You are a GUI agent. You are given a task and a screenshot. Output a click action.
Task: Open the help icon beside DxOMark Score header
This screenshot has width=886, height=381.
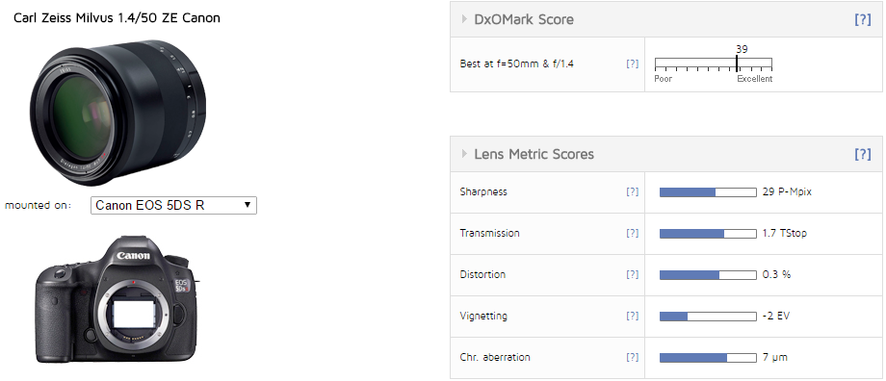point(862,20)
